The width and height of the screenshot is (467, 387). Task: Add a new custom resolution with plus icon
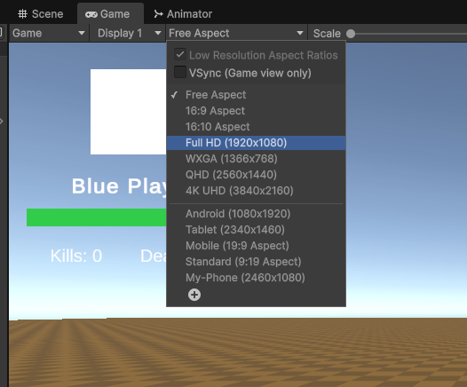194,295
